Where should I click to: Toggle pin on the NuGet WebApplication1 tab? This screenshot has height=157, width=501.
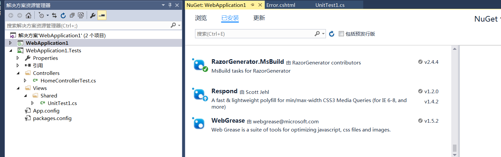point(252,5)
